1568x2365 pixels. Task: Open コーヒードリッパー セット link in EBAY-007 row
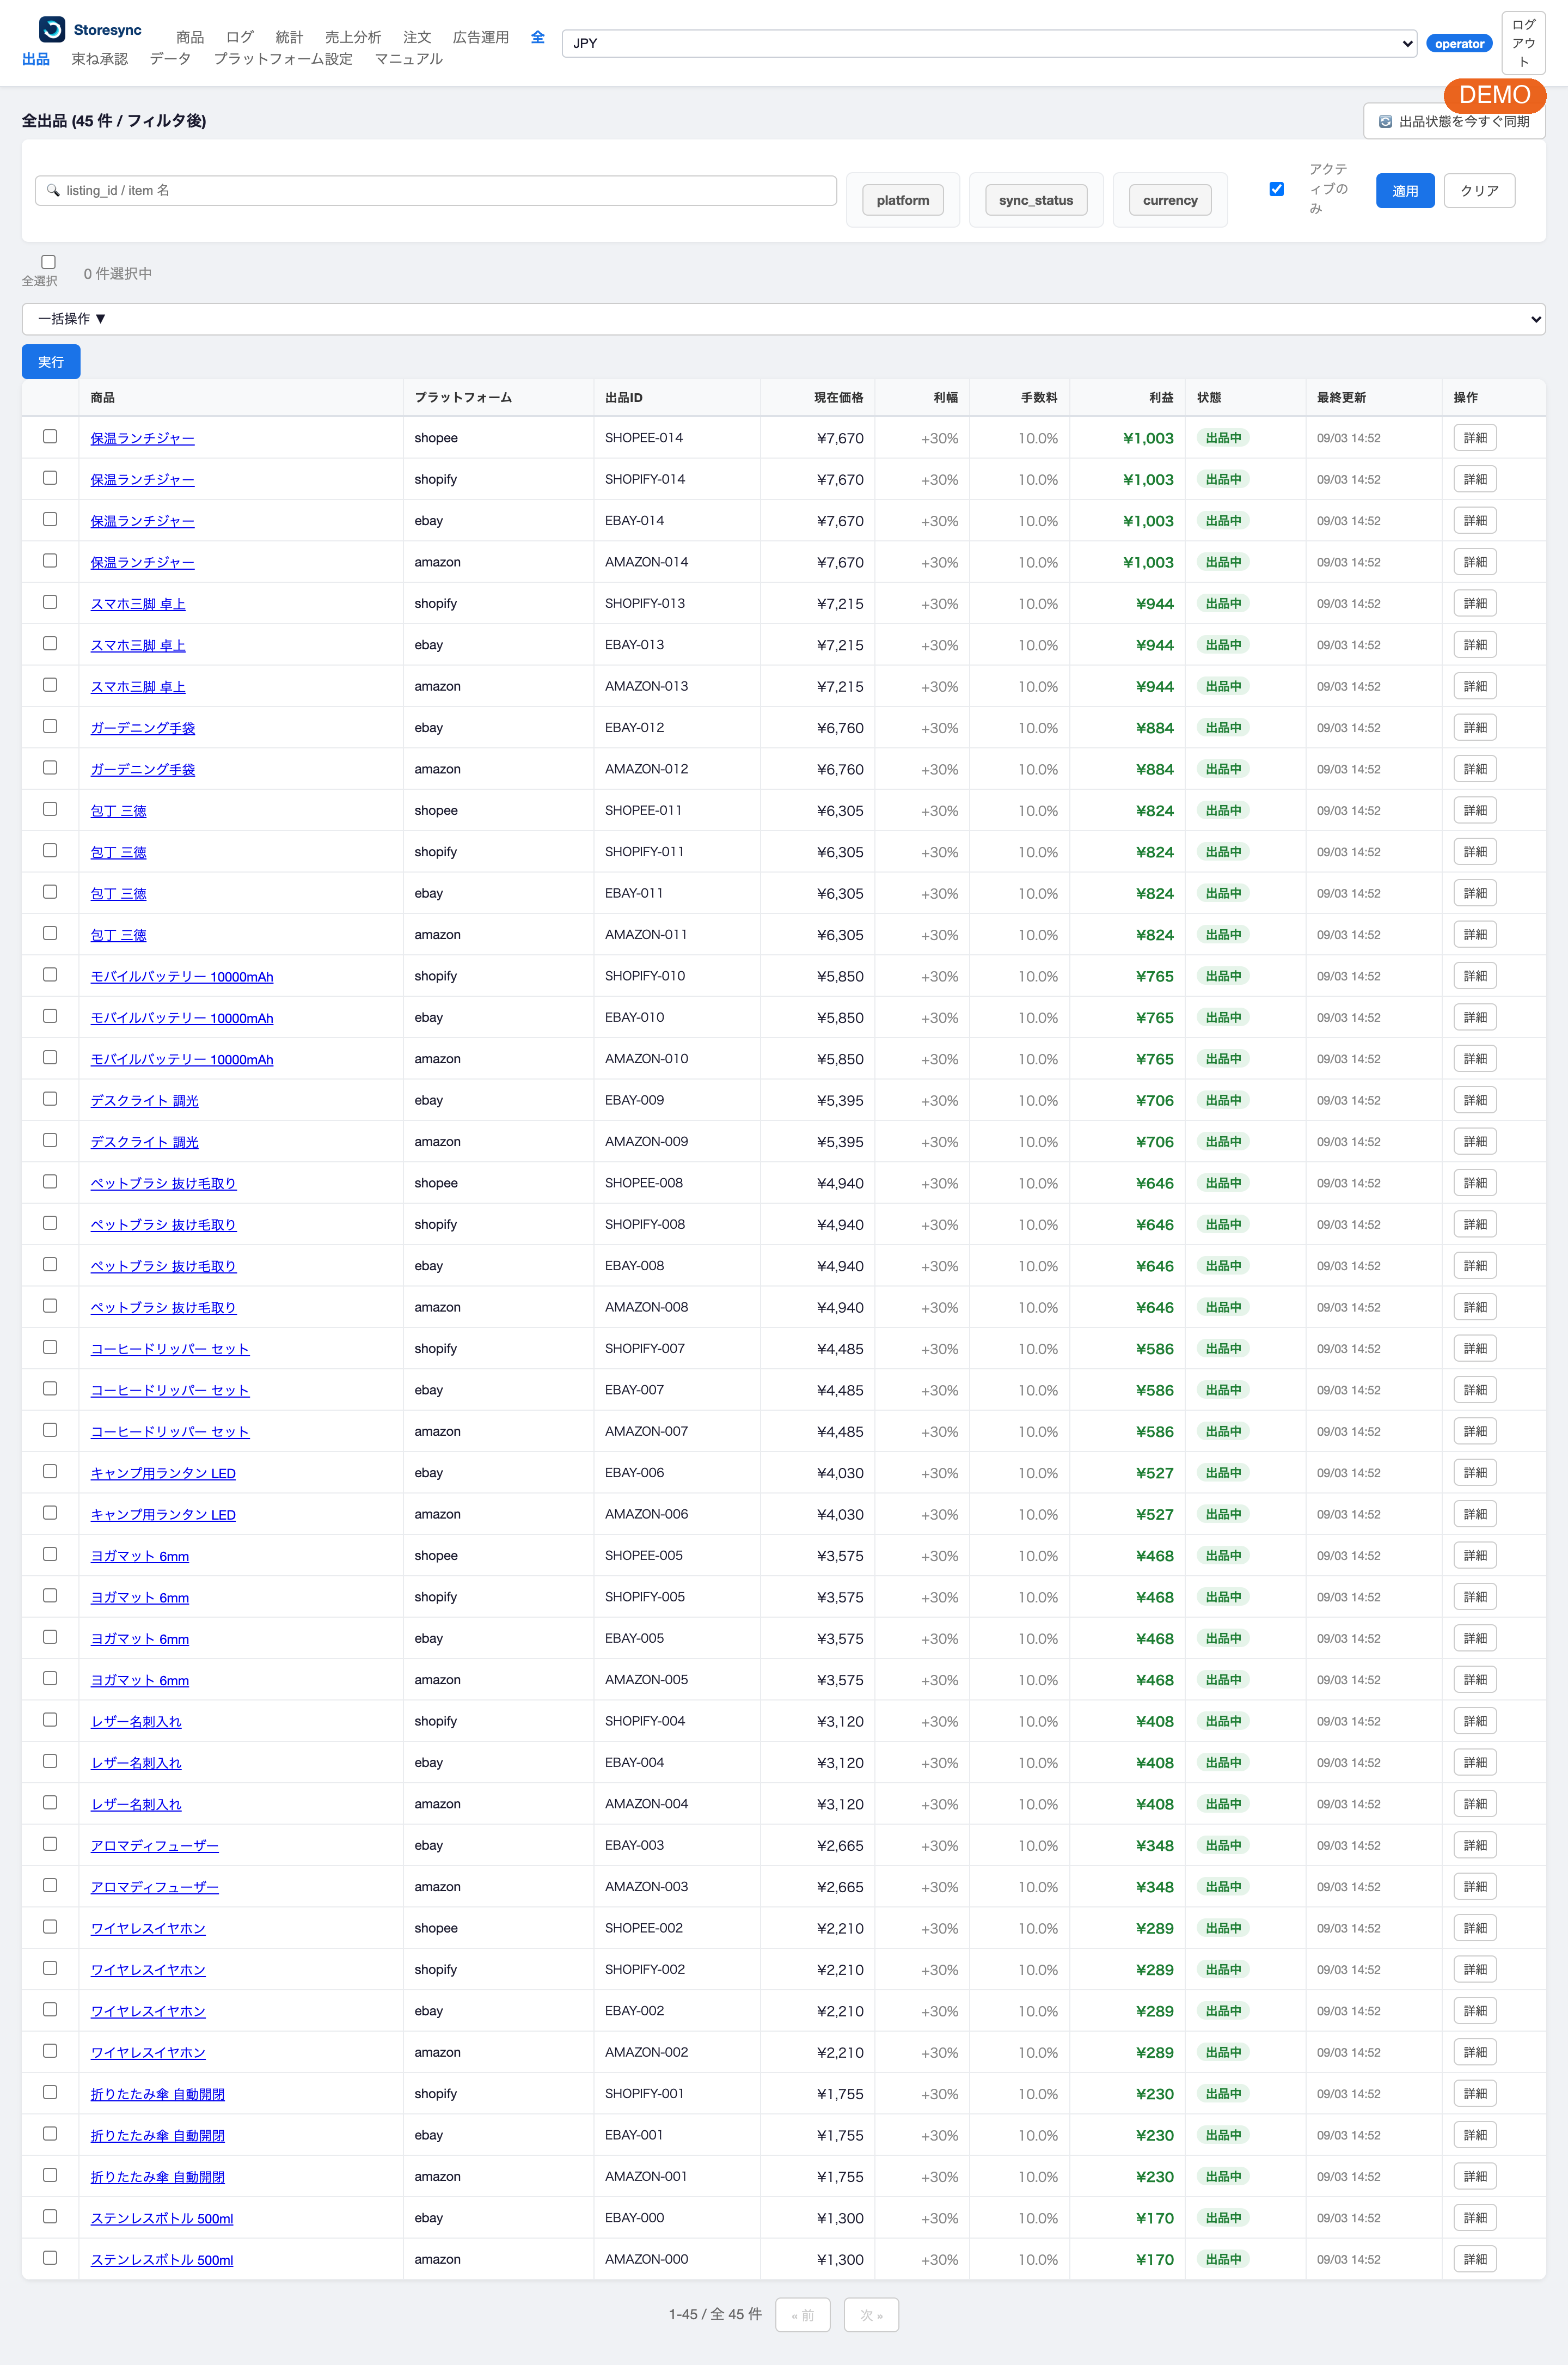[170, 1391]
